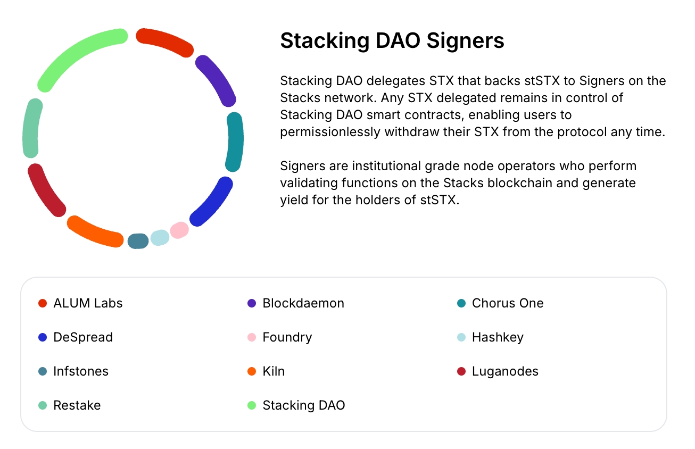This screenshot has height=449, width=695.
Task: Select the light blue Hashkey segment
Action: pos(160,237)
